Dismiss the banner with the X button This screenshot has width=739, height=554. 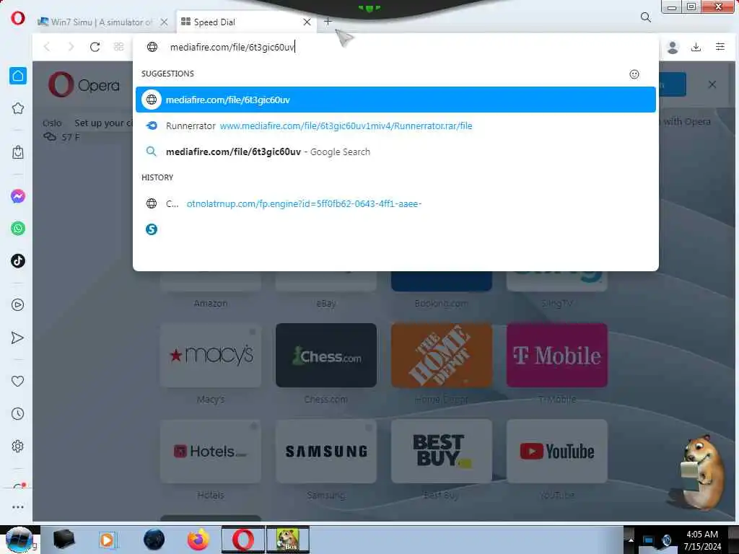coord(712,84)
